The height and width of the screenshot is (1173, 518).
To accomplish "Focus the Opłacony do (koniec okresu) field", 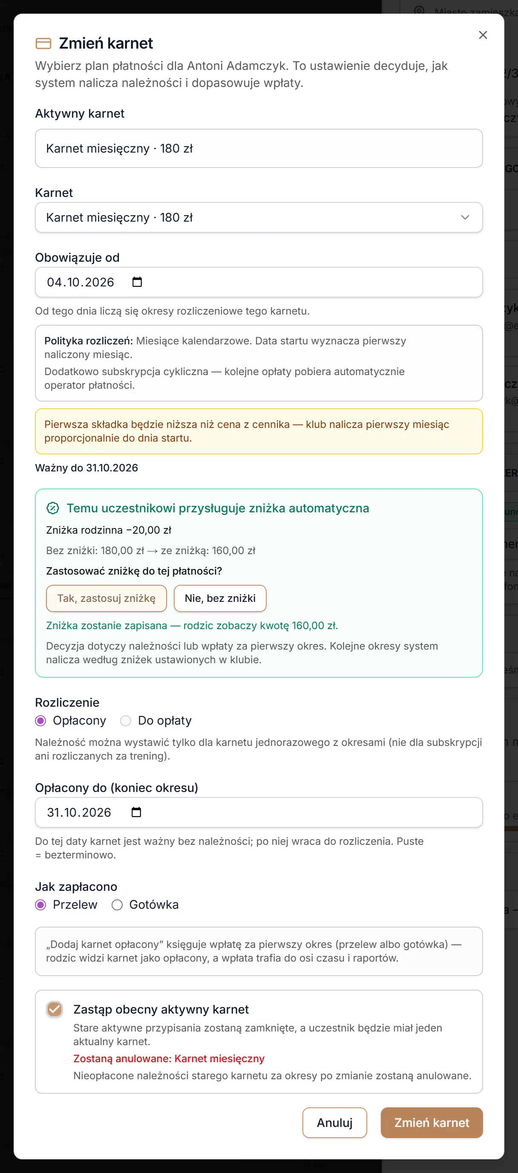I will coord(259,812).
